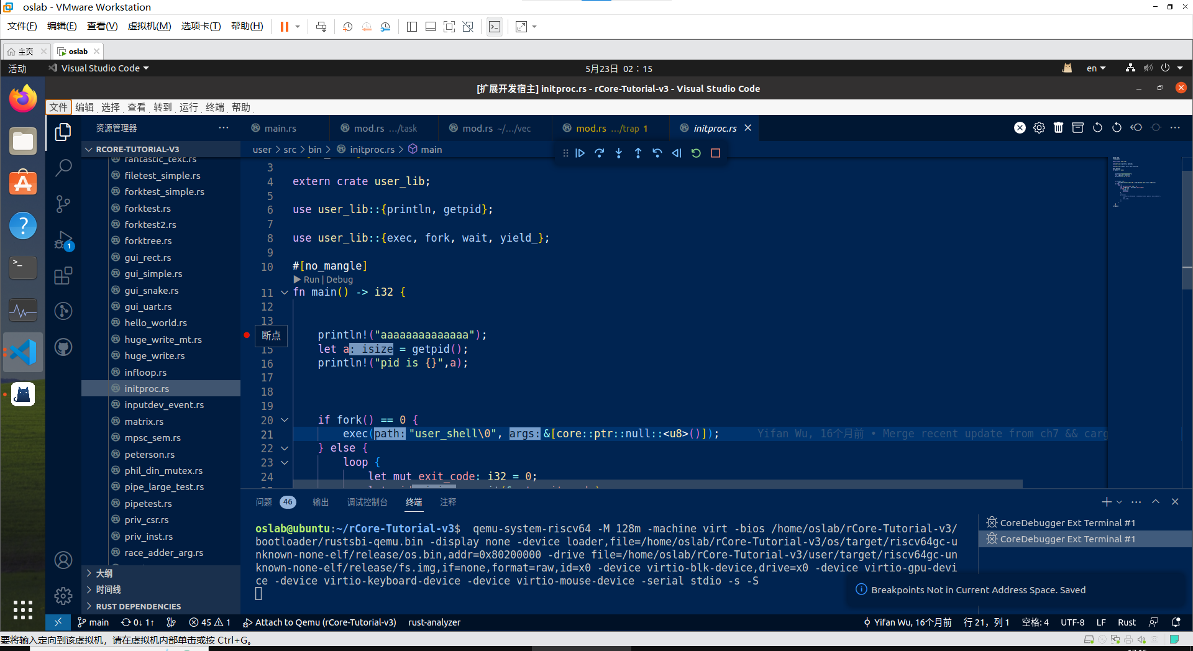Switch to the 调试控制台 debug console tab
The image size is (1193, 651).
pyautogui.click(x=367, y=502)
